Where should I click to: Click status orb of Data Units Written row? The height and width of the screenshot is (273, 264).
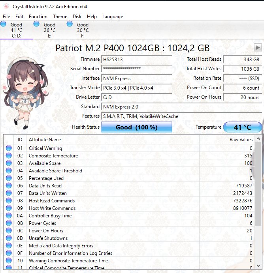[x=9, y=193]
